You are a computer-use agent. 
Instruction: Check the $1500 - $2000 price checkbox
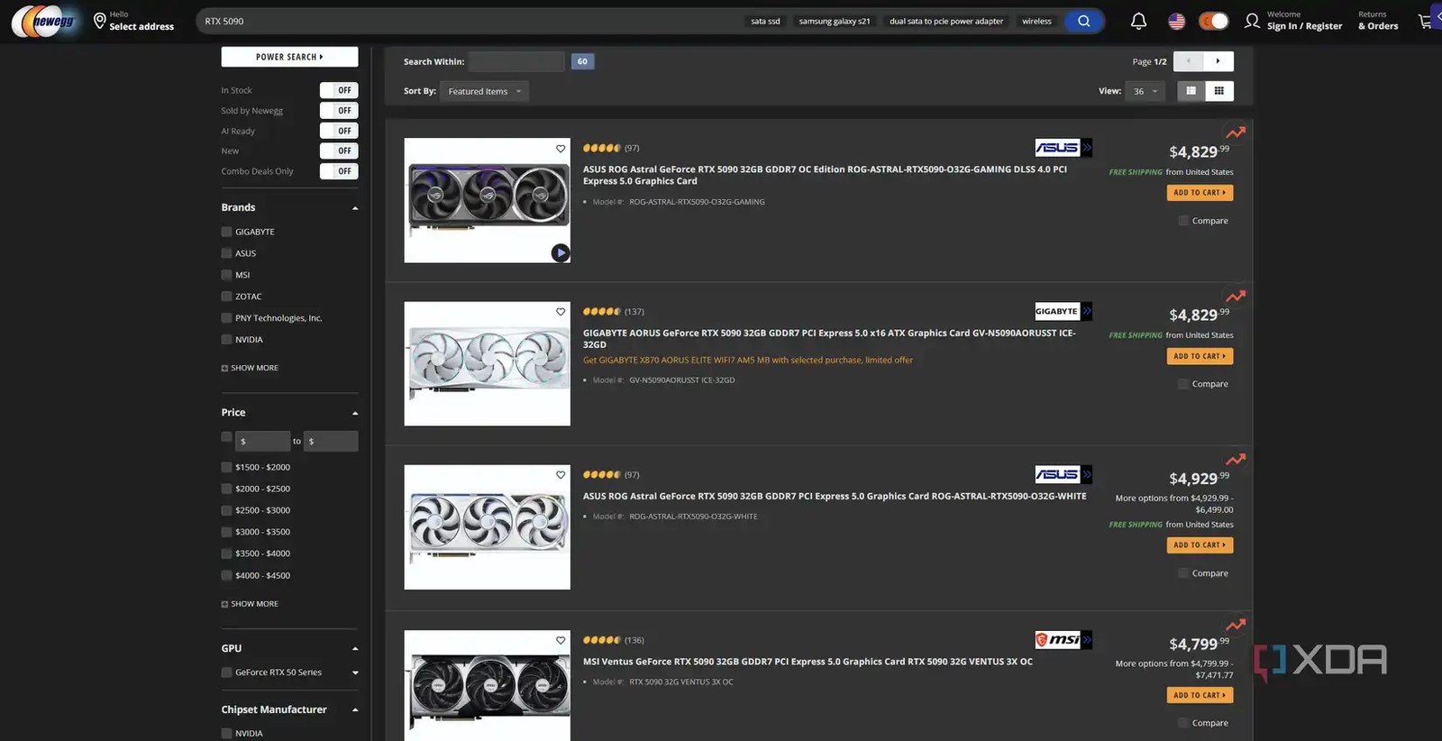coord(226,467)
